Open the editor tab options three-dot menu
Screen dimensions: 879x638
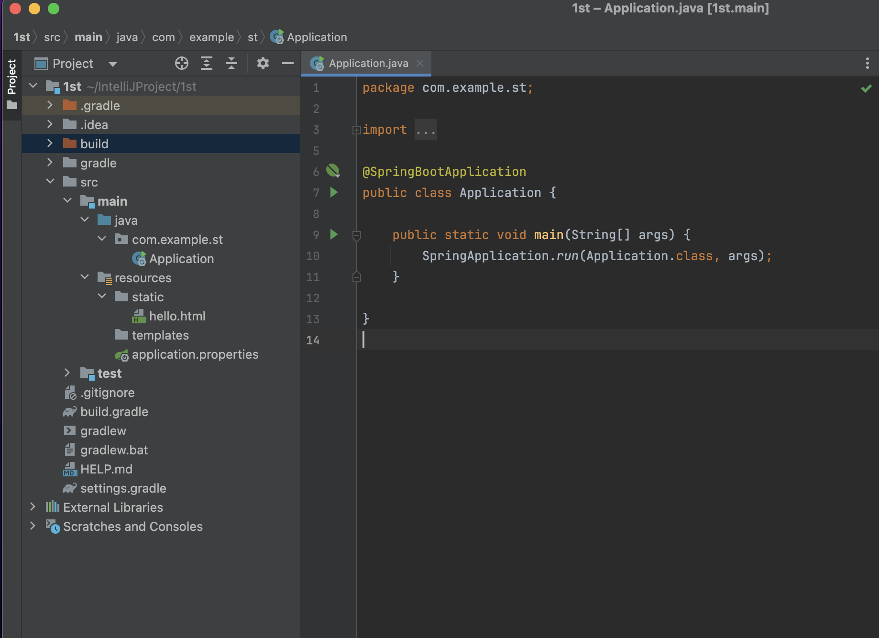pos(867,63)
